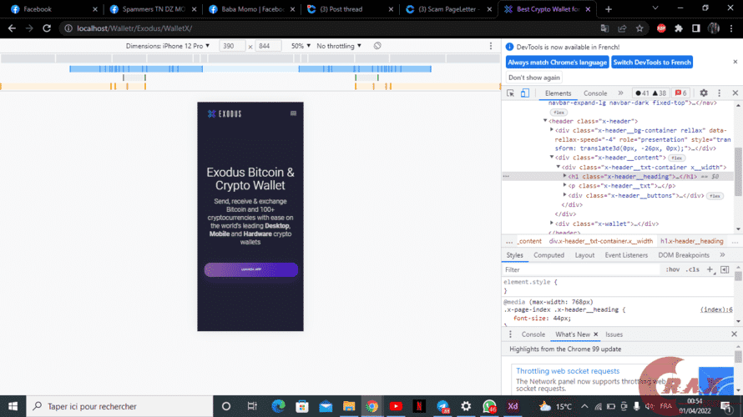The height and width of the screenshot is (417, 743).
Task: Expand the x-header__buttons div node
Action: tap(566, 195)
